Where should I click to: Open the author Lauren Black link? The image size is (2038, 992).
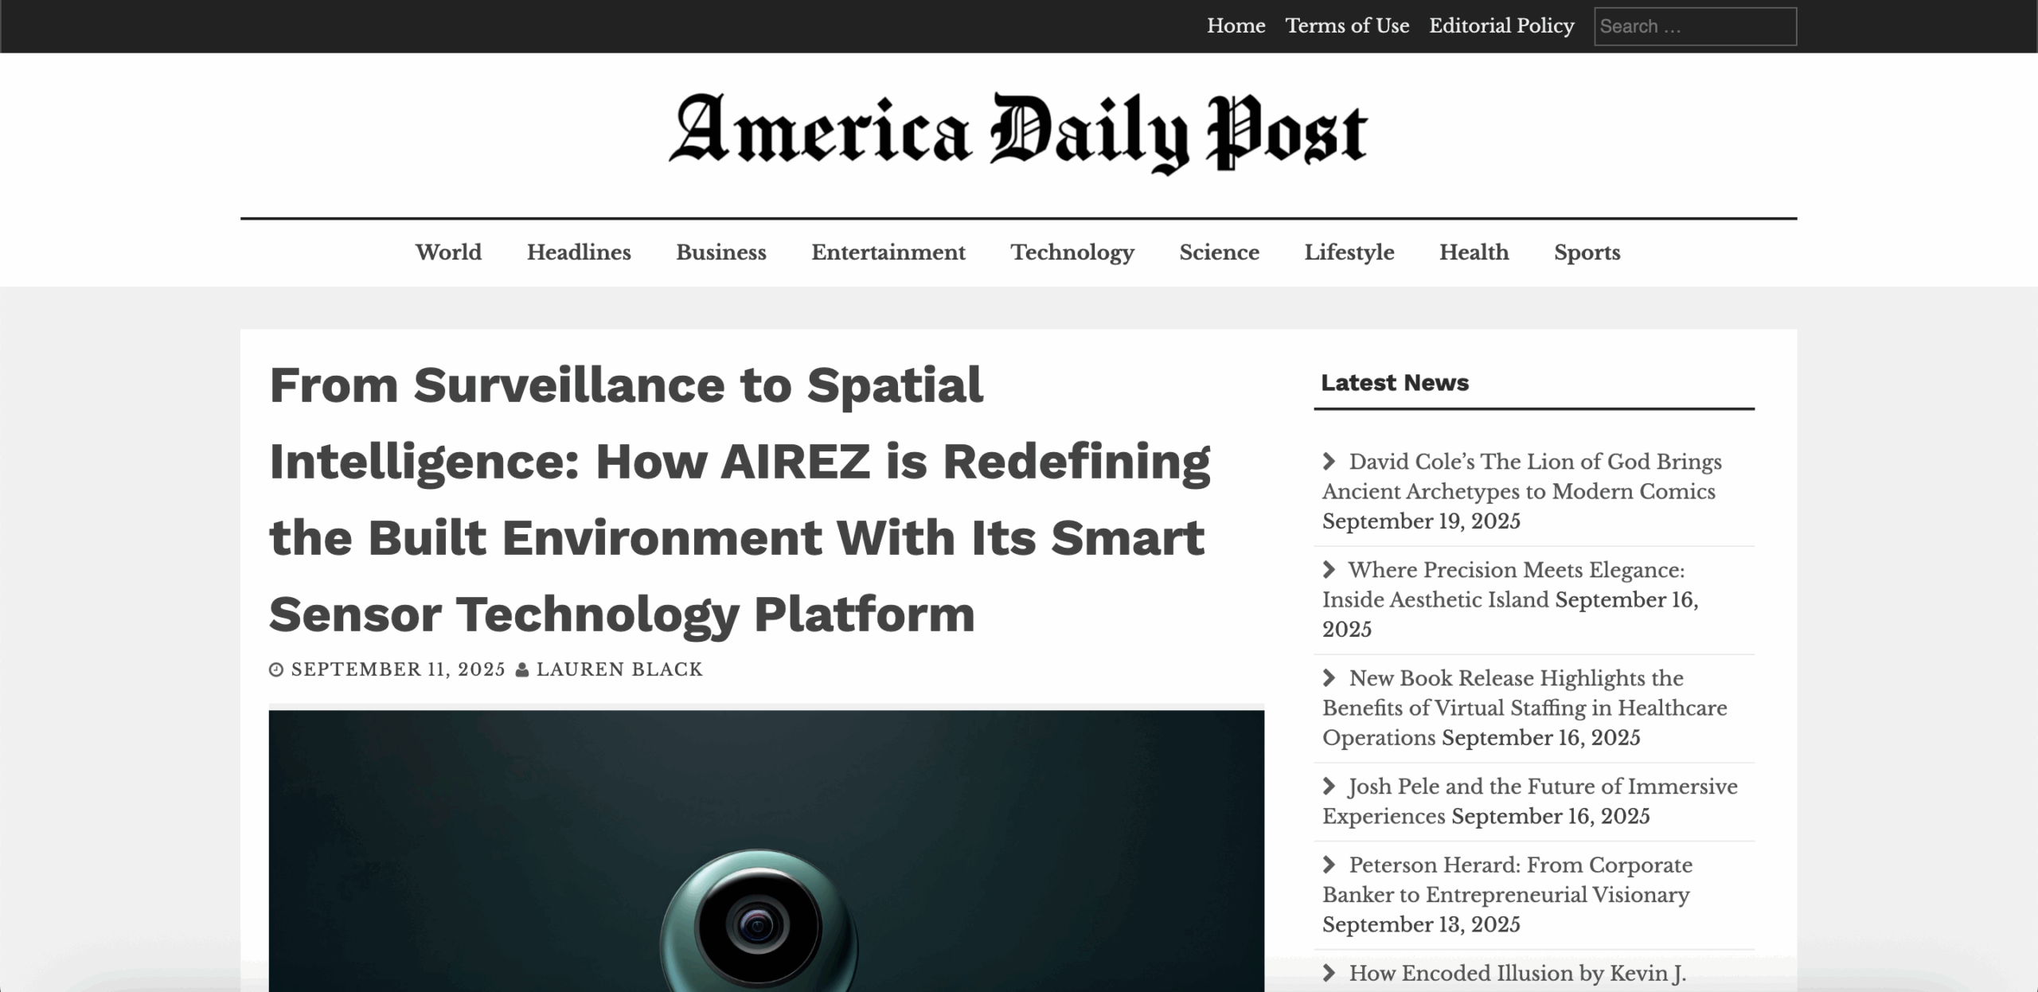619,670
